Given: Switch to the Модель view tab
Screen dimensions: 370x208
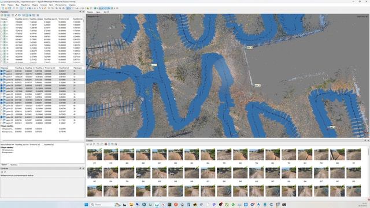Looking at the screenshot, I should coord(90,12).
